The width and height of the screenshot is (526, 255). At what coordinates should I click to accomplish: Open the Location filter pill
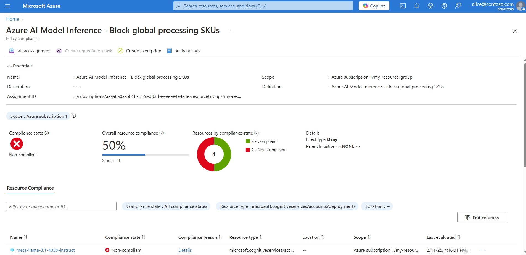[x=377, y=206]
